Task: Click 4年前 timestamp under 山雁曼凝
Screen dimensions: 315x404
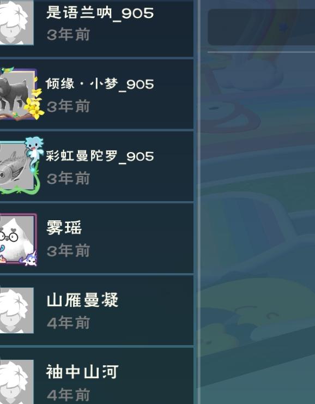Action: click(68, 323)
